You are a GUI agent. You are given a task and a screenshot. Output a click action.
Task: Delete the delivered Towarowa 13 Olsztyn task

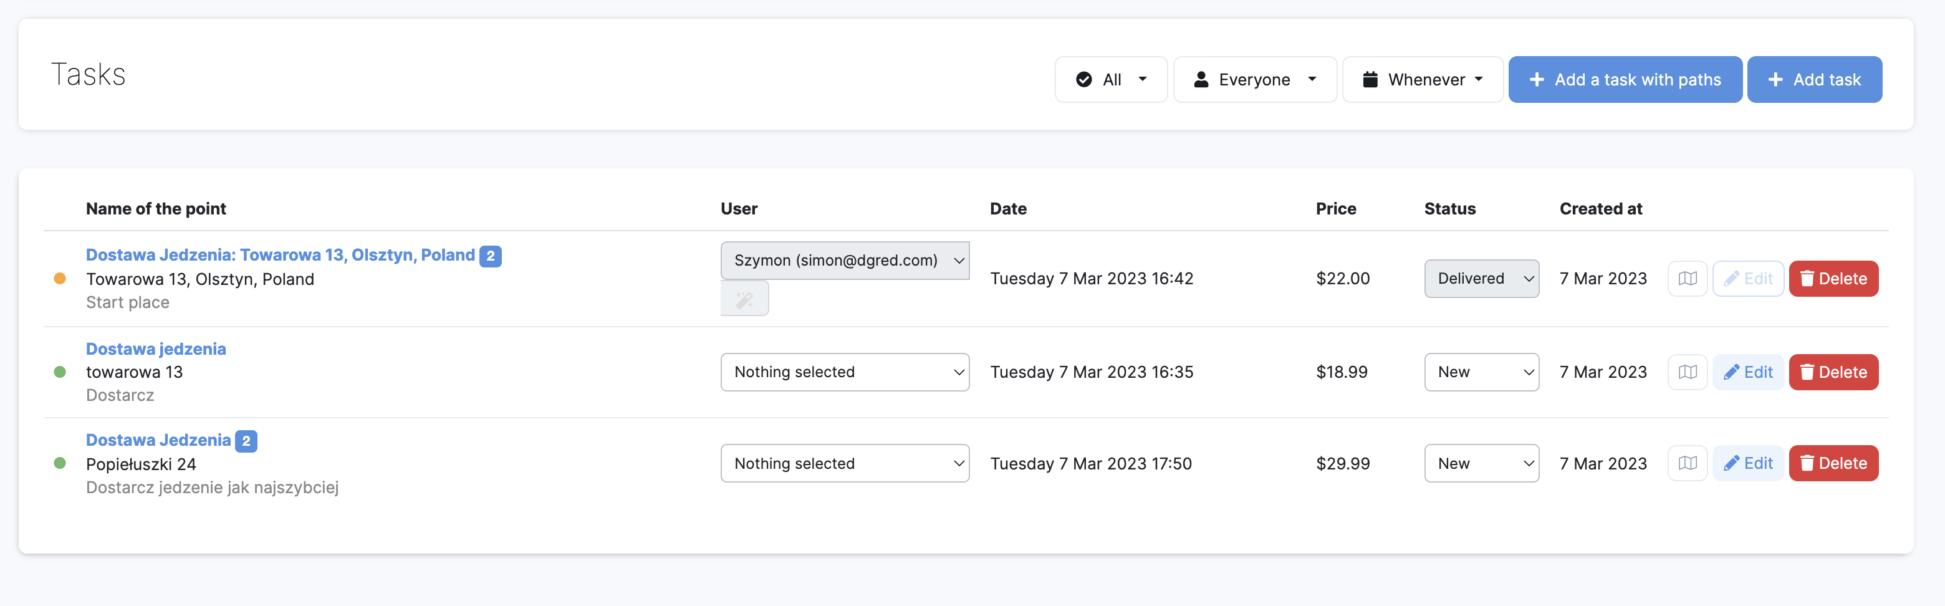click(x=1833, y=279)
